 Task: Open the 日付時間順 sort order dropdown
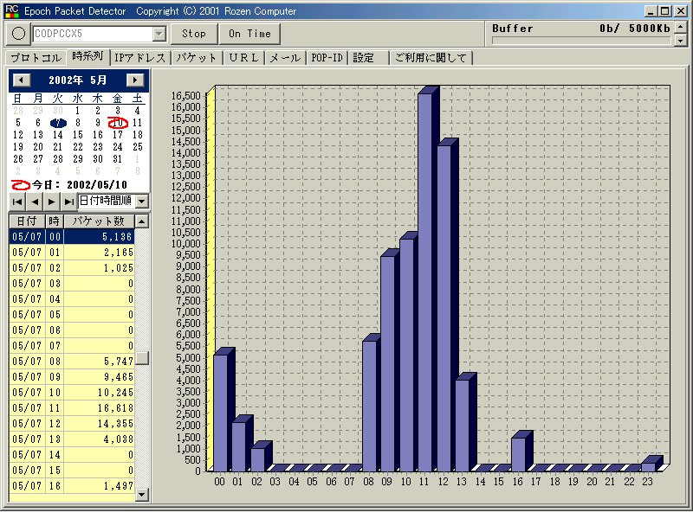[142, 202]
